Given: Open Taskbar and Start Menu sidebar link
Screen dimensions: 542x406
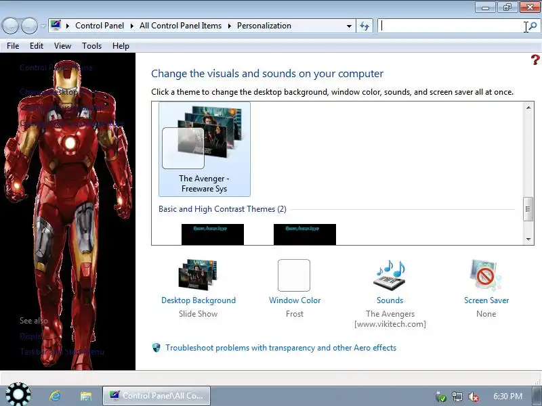Looking at the screenshot, I should click(62, 352).
